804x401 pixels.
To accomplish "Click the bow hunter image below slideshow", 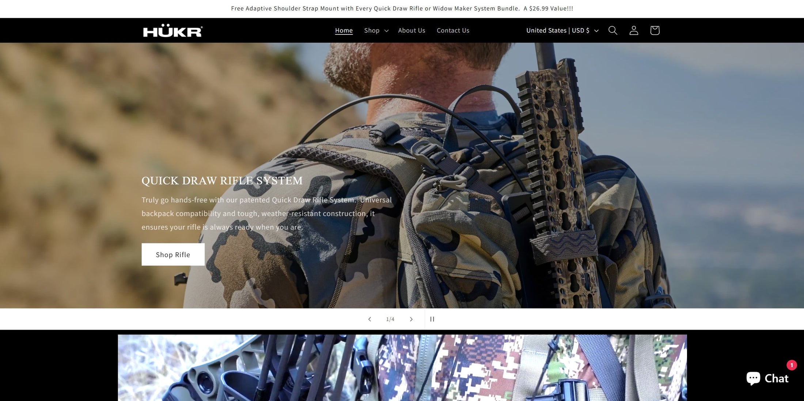I will (402, 367).
